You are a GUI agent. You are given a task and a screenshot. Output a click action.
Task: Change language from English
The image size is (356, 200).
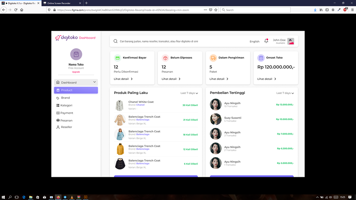click(x=255, y=41)
